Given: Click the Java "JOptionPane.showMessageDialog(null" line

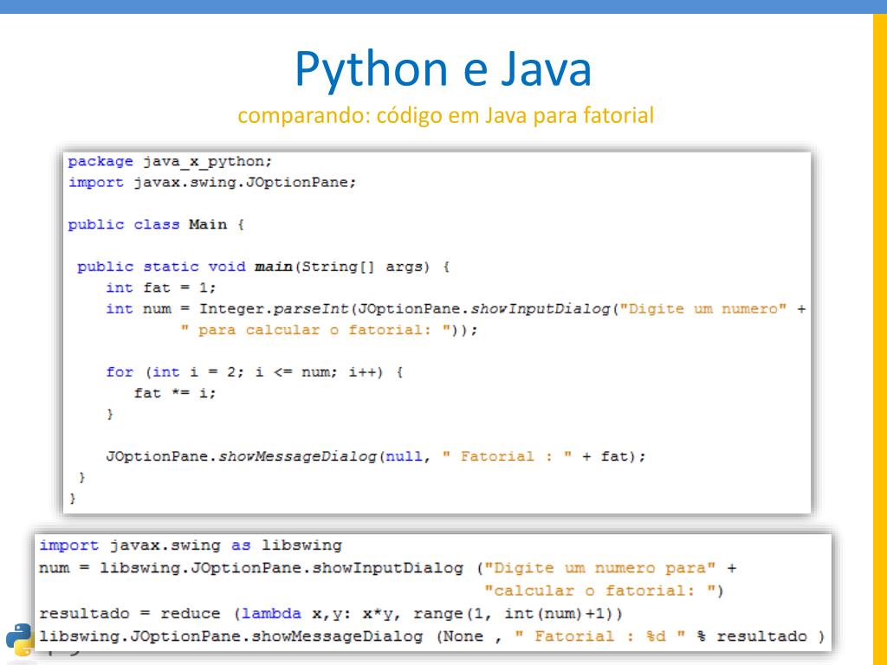Looking at the screenshot, I should click(376, 456).
